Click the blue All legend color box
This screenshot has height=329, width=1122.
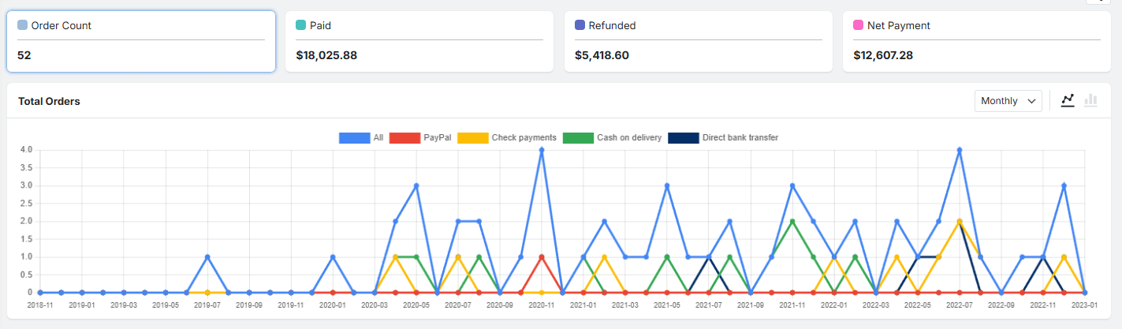coord(354,137)
